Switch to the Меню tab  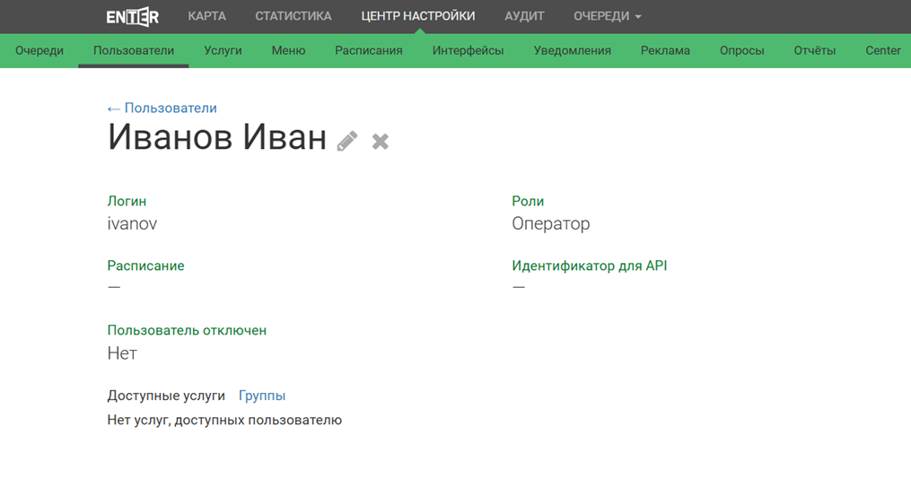288,50
